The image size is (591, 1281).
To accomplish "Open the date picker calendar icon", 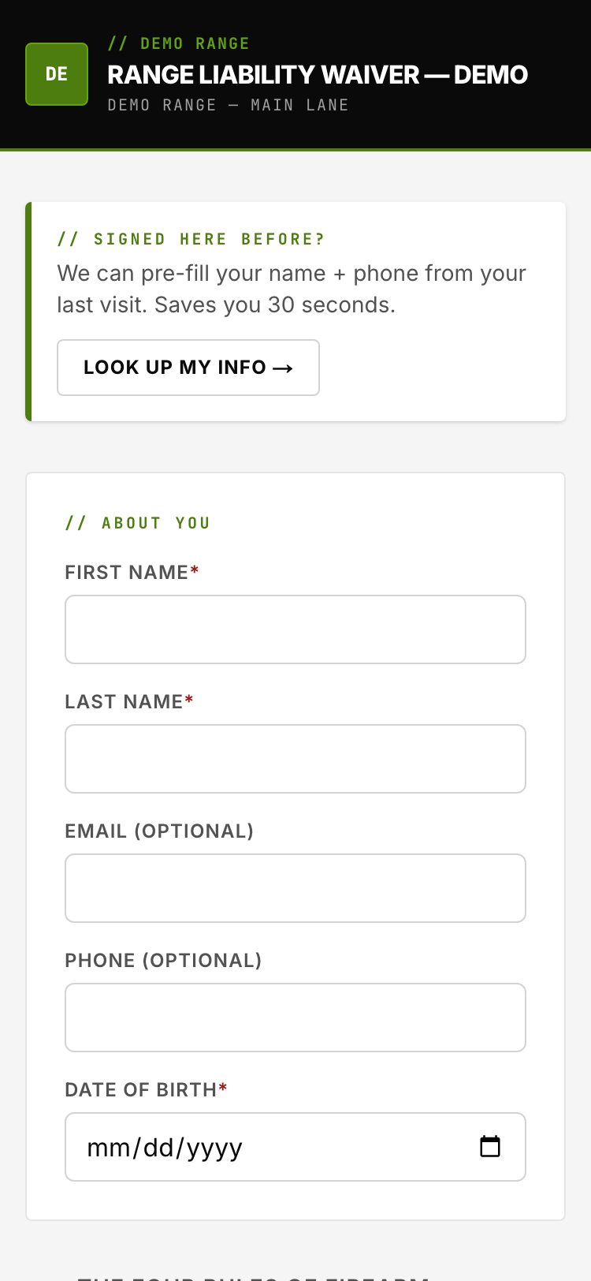I will pos(490,1146).
